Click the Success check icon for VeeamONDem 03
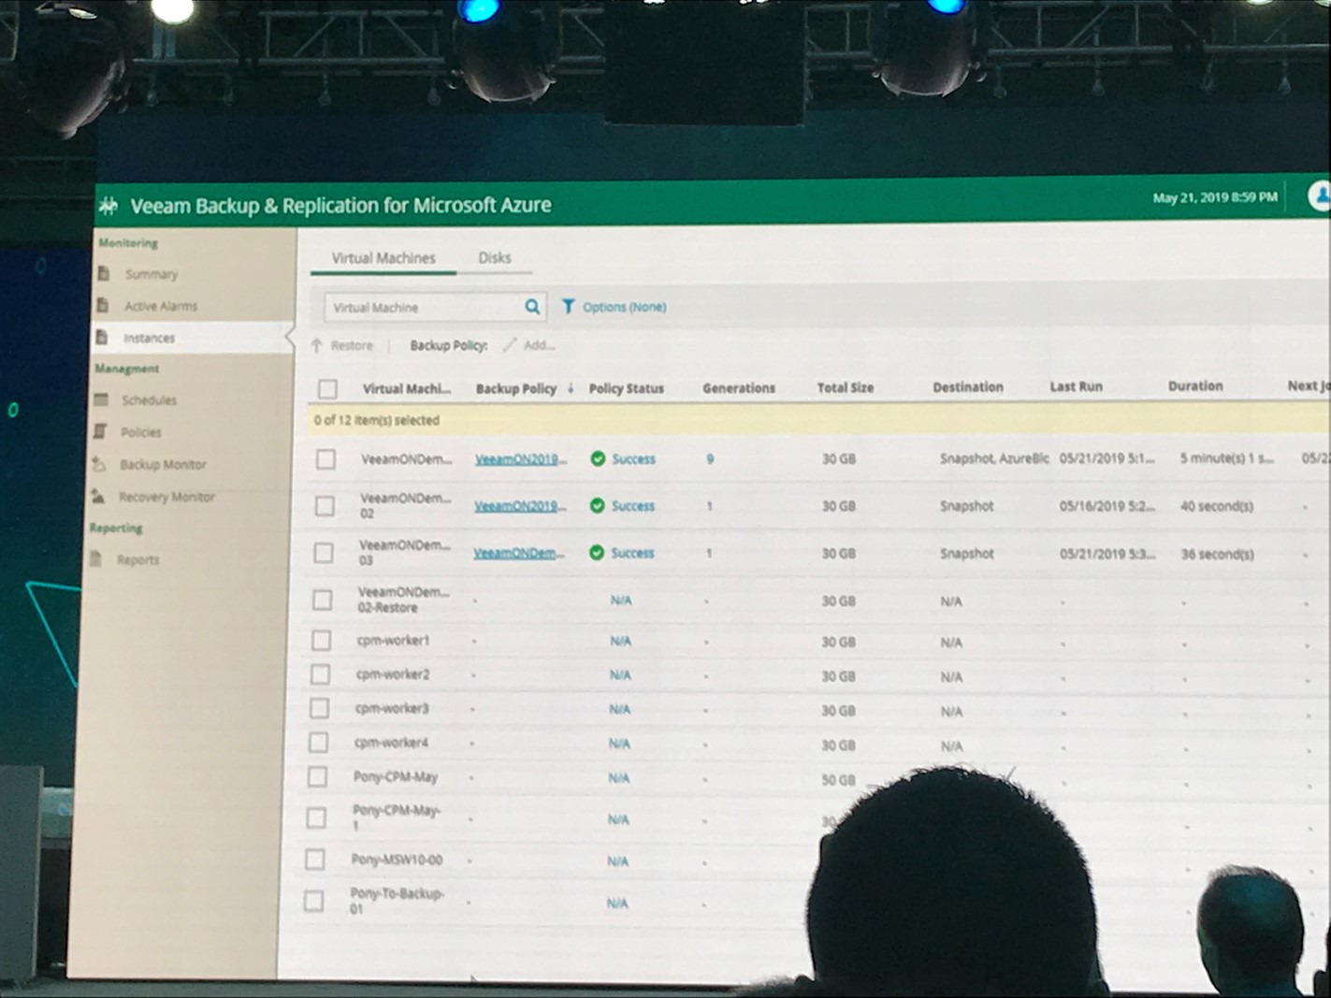 [596, 553]
